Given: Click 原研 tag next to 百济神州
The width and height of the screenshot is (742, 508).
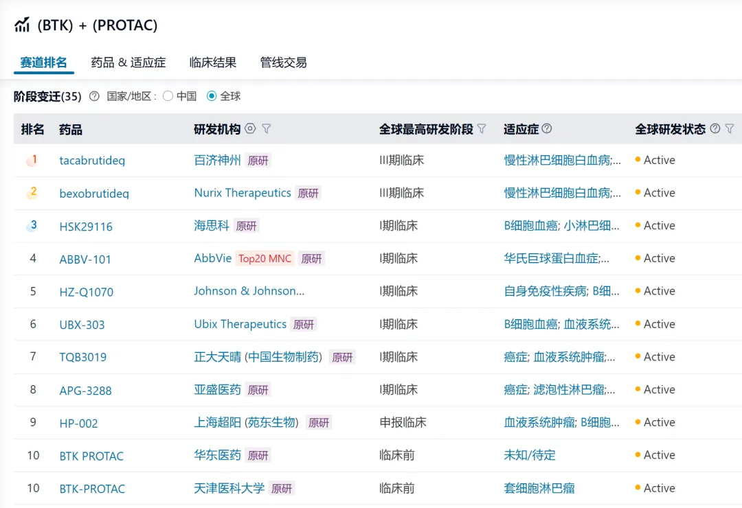Looking at the screenshot, I should 258,161.
